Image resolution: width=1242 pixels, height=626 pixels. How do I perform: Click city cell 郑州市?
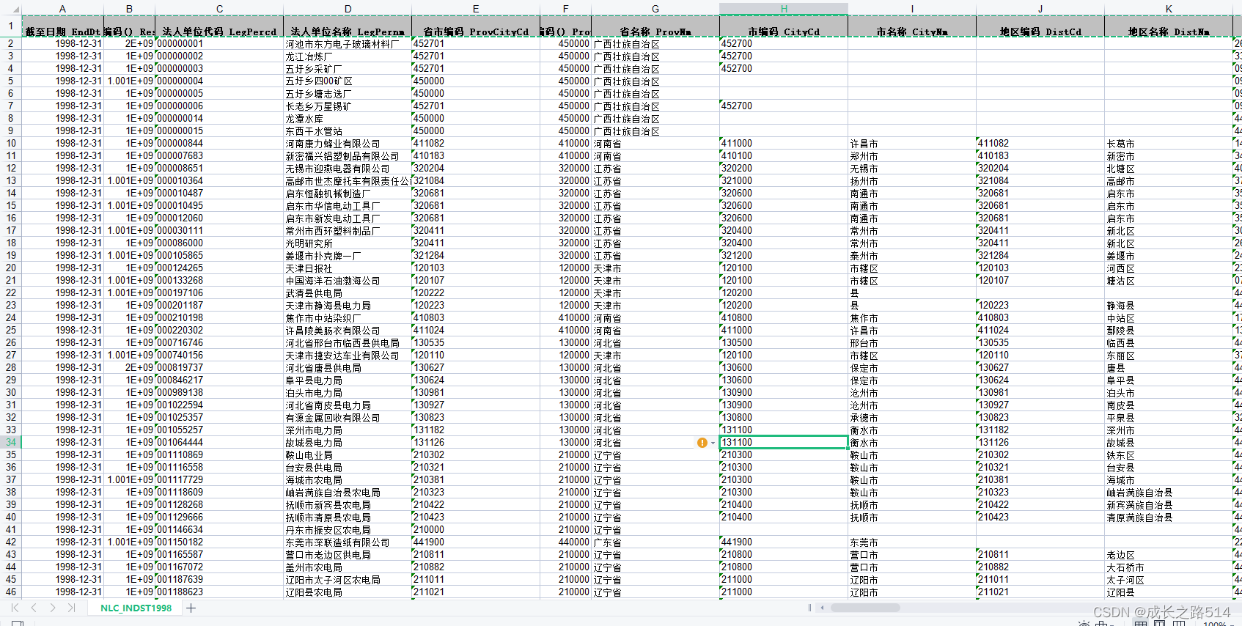912,156
